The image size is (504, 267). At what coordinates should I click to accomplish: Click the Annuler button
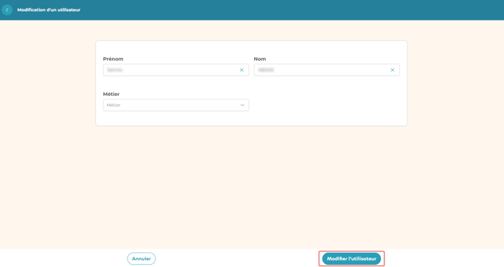[x=141, y=259]
